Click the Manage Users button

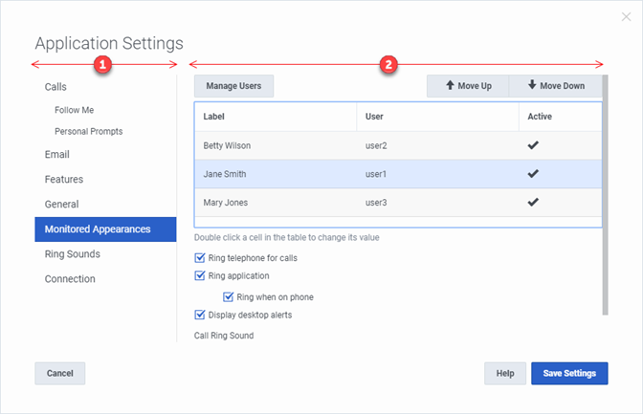233,86
